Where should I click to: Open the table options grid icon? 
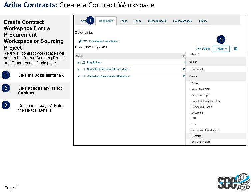point(236,49)
